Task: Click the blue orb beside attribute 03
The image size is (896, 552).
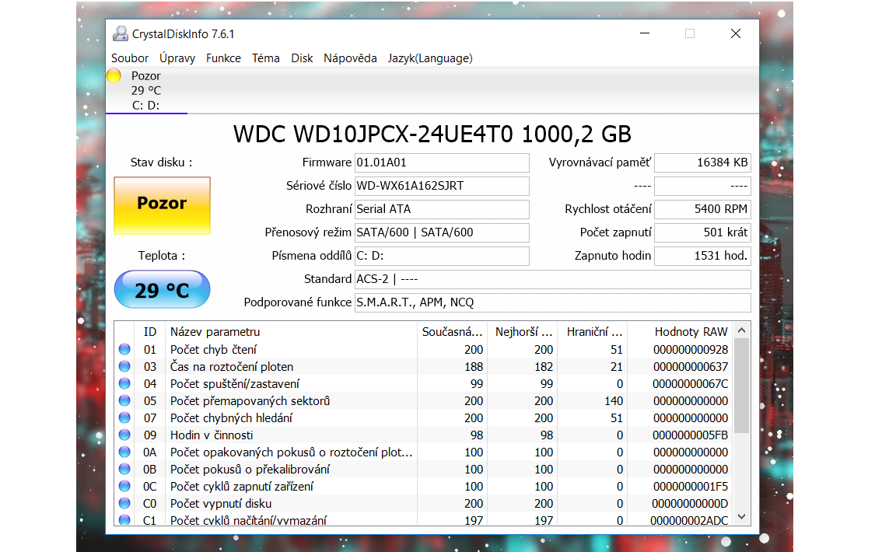Action: (x=124, y=367)
